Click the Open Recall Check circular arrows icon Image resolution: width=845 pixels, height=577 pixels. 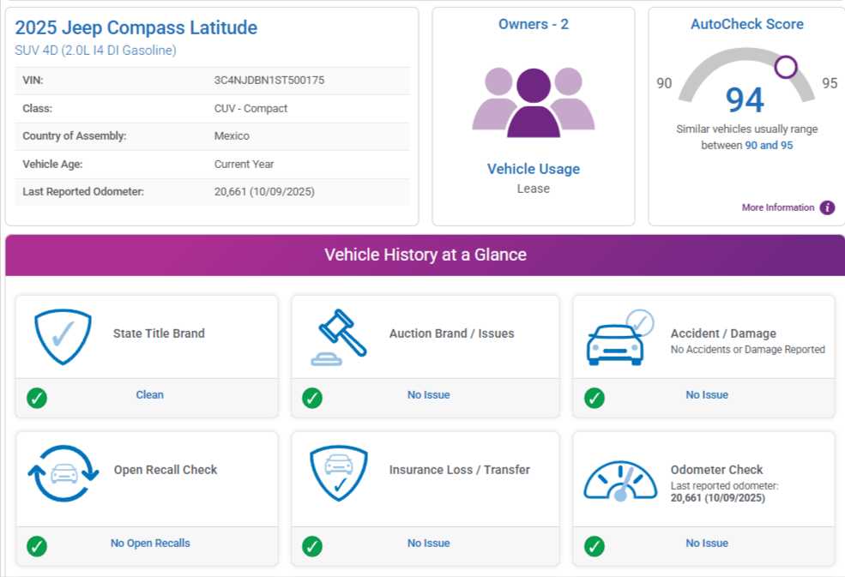click(x=63, y=472)
